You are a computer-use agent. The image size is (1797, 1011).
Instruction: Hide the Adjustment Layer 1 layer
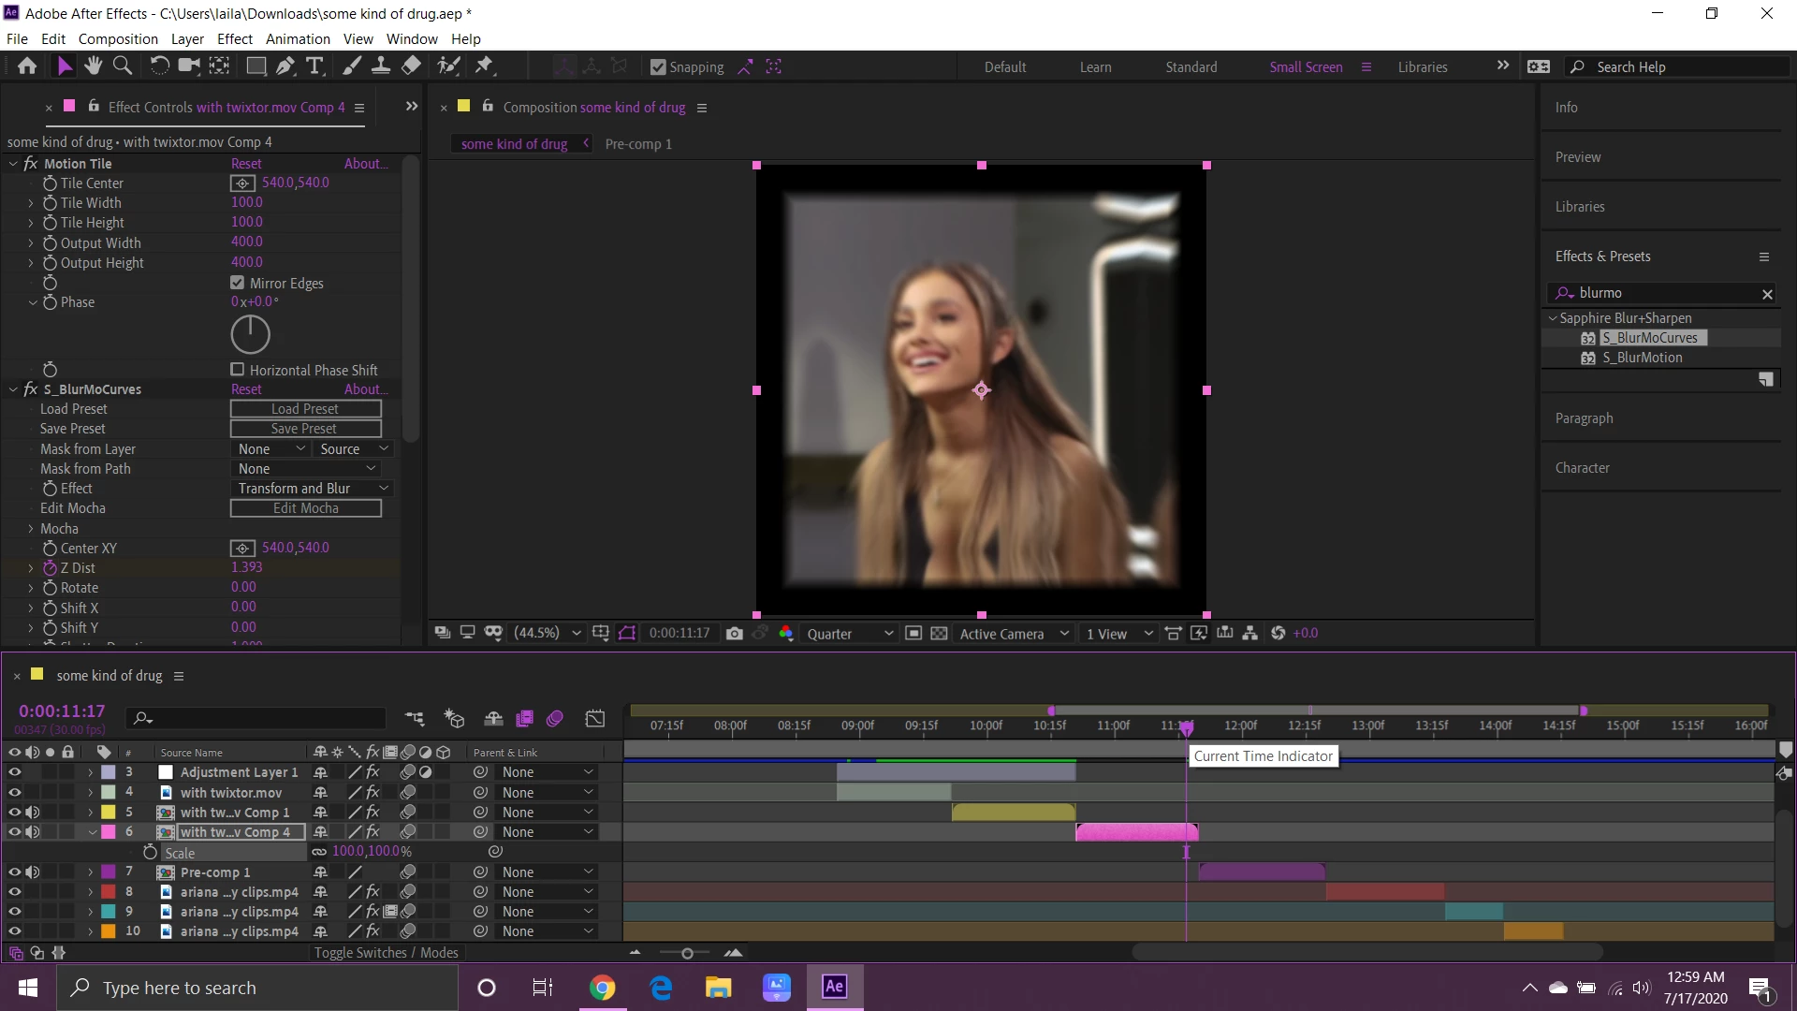point(14,772)
